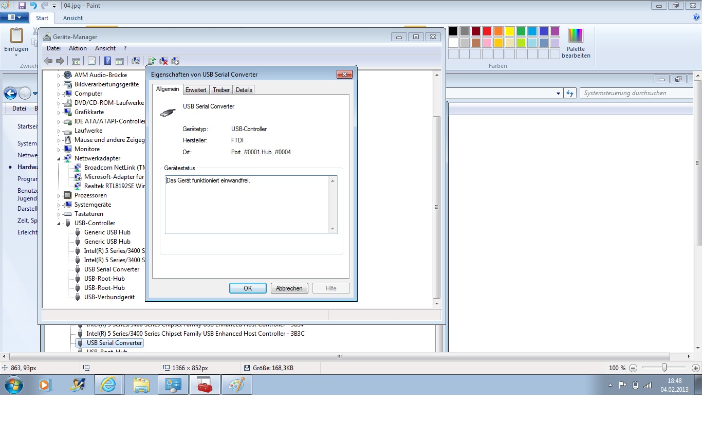
Task: Expand the Grafikkarte node
Action: coord(59,112)
